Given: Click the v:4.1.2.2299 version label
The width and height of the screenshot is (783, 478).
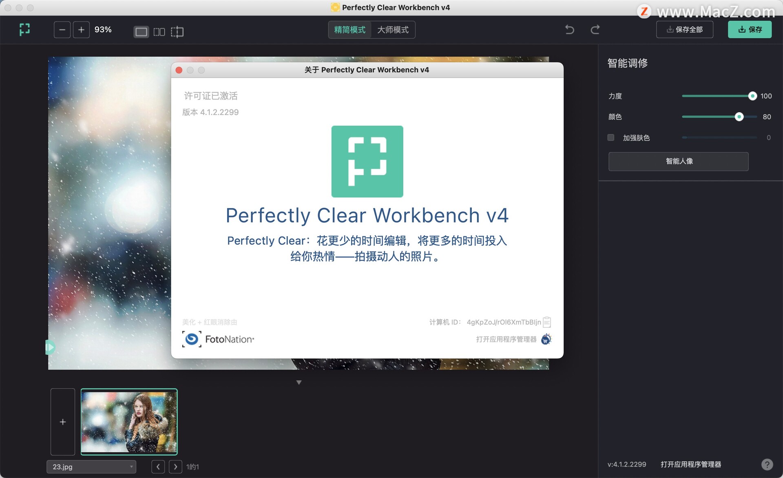Looking at the screenshot, I should [x=627, y=464].
